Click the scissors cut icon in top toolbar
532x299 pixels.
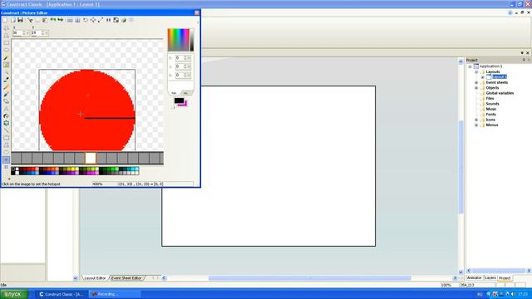tap(30, 20)
